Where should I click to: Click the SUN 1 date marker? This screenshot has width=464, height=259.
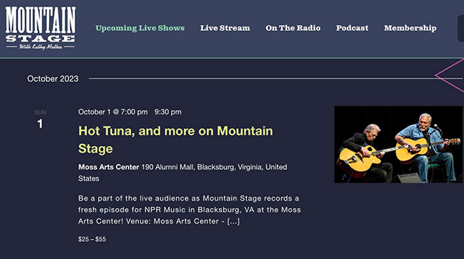pyautogui.click(x=40, y=119)
